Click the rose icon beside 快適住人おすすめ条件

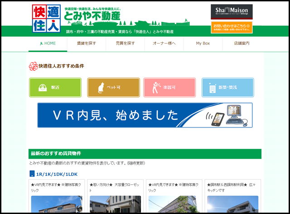coord(33,66)
